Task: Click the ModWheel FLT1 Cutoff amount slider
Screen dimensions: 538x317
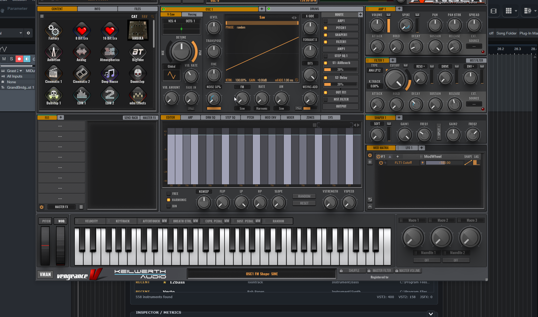Action: click(x=444, y=163)
